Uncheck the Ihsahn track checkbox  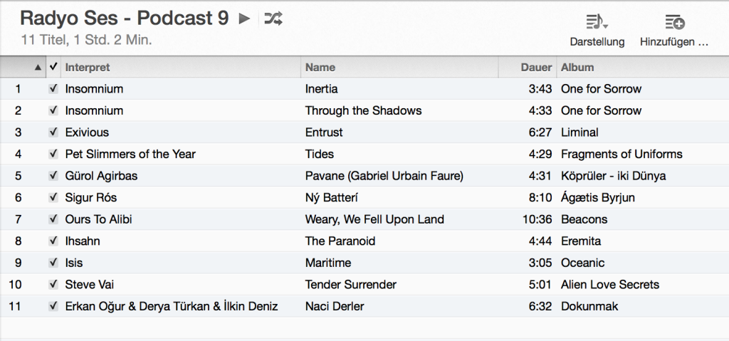(53, 241)
